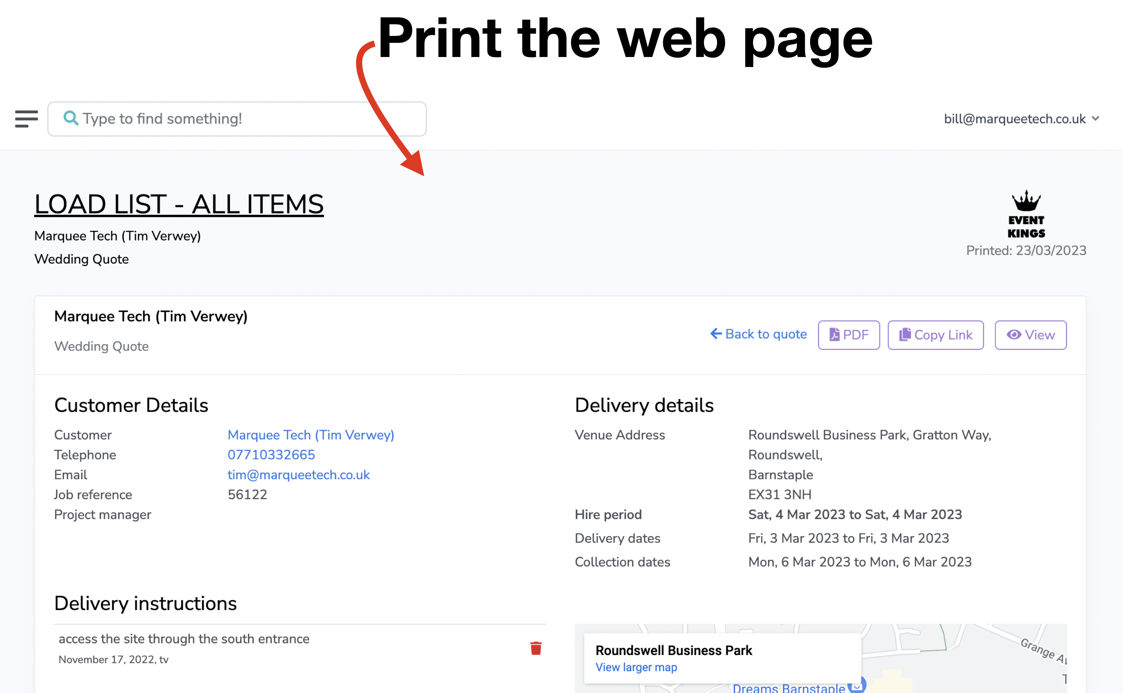This screenshot has height=693, width=1123.
Task: Select the Customer Details heading
Action: (x=131, y=405)
